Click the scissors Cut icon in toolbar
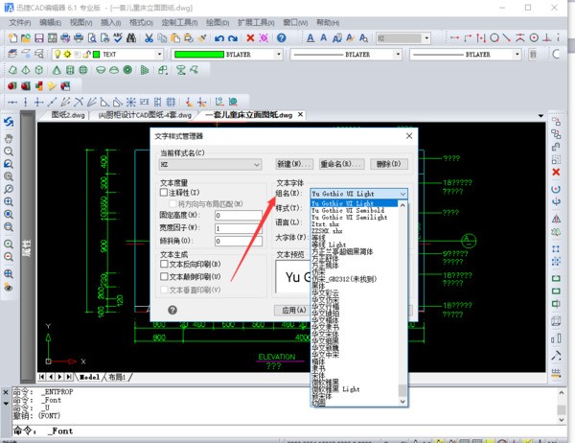 [149, 37]
